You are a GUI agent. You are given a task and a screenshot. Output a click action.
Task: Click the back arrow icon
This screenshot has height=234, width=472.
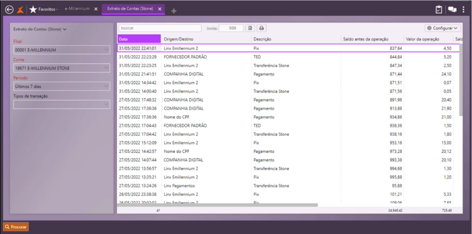click(x=9, y=9)
